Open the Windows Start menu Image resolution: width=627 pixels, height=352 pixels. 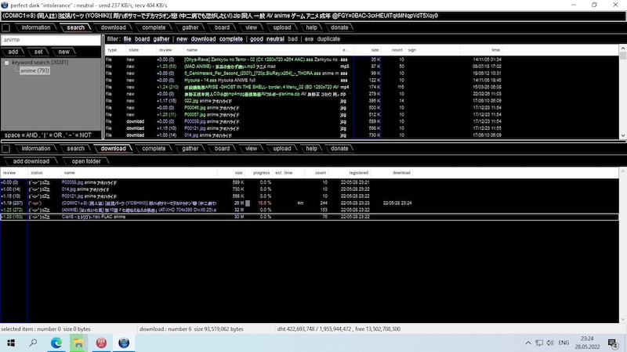(x=11, y=343)
